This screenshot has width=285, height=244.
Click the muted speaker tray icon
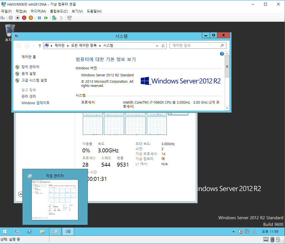click(240, 231)
